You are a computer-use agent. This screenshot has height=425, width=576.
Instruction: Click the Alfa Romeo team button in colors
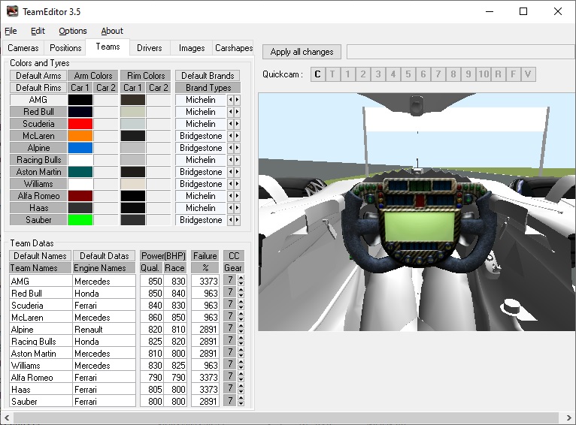click(38, 196)
